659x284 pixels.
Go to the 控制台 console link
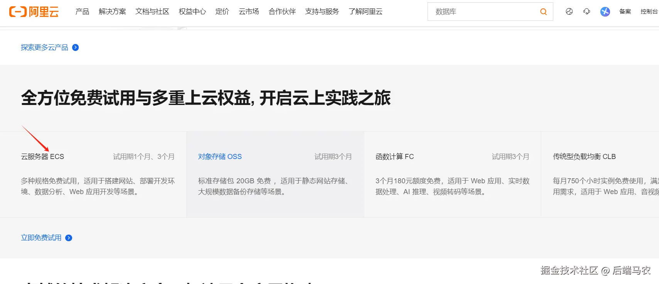[649, 12]
